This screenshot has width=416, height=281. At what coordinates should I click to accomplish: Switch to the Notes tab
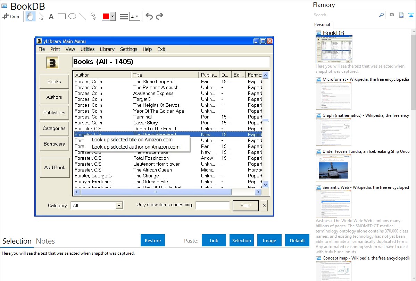45,241
